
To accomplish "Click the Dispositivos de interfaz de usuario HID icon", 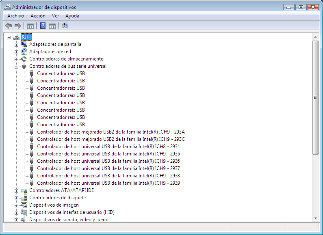I will point(24,212).
